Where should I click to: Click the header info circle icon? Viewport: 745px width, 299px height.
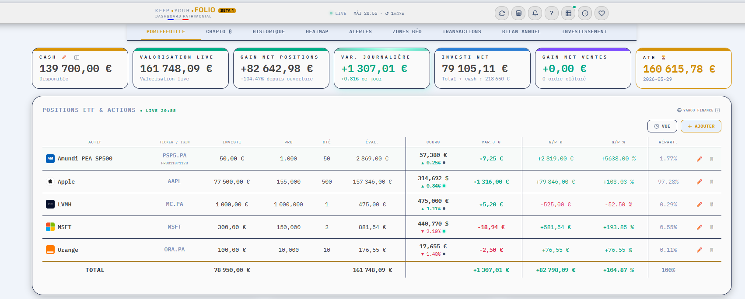[585, 13]
